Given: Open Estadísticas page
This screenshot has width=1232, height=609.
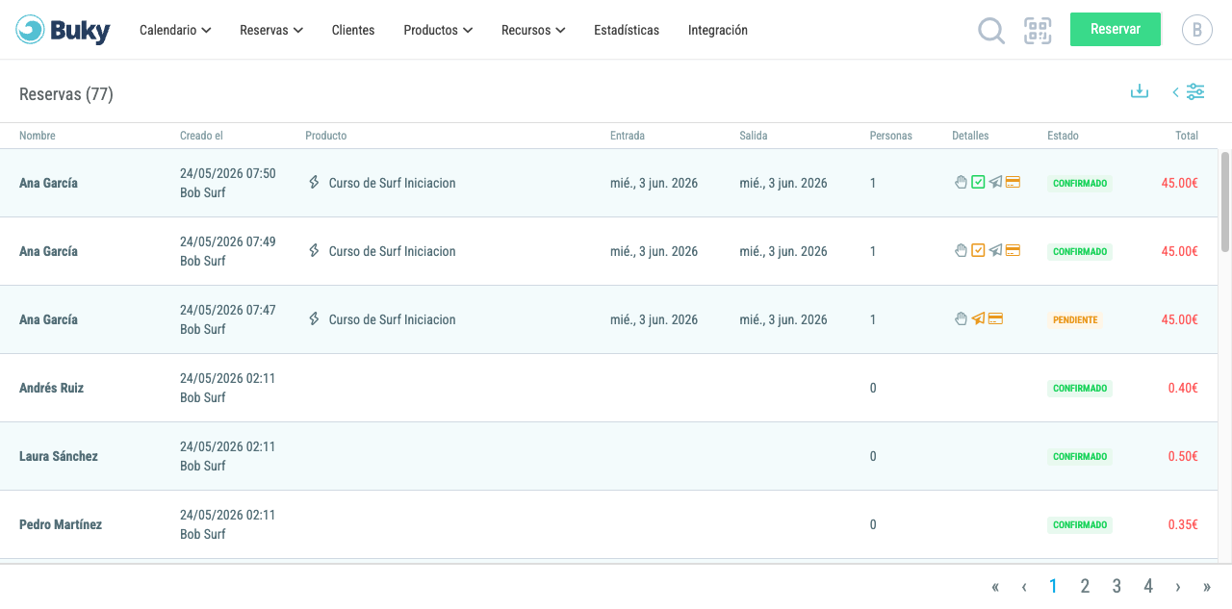Looking at the screenshot, I should (627, 30).
